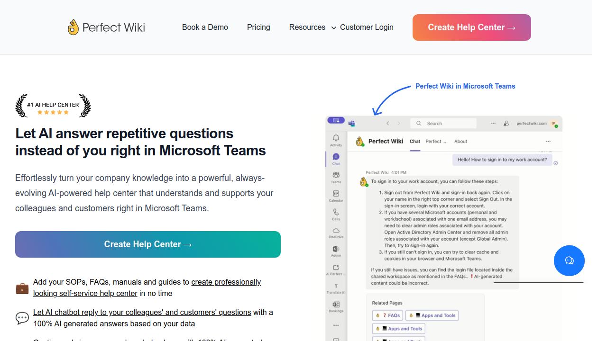Open the 'create professionally looking self-service help center' link

pyautogui.click(x=147, y=287)
